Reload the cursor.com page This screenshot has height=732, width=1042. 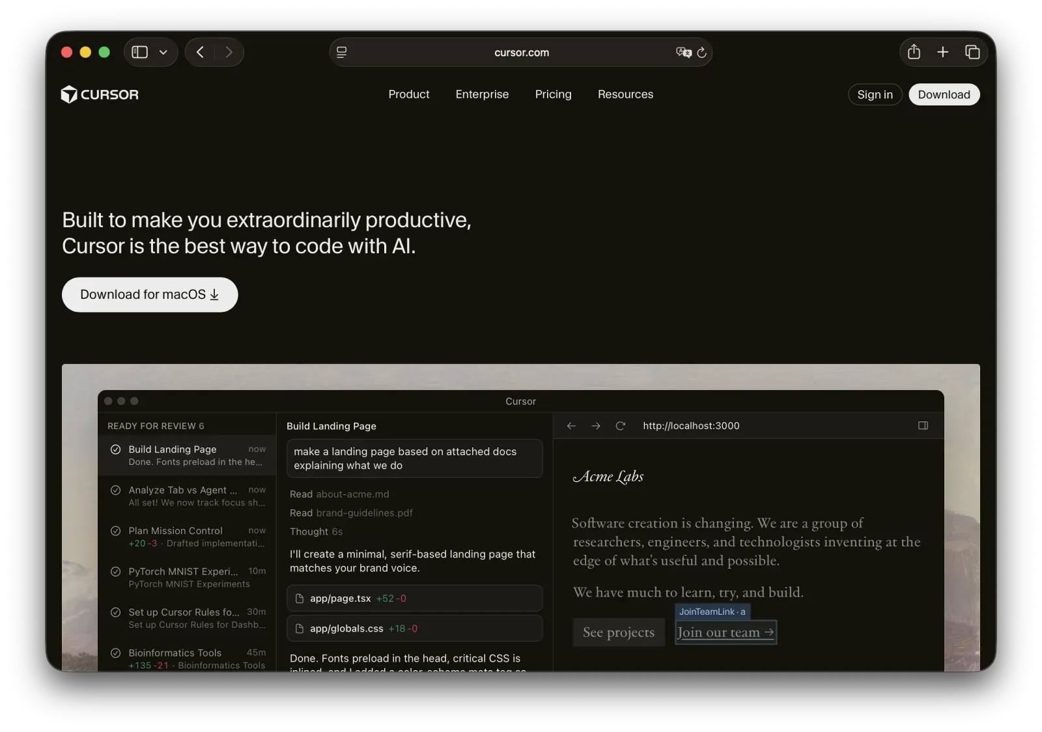click(701, 52)
